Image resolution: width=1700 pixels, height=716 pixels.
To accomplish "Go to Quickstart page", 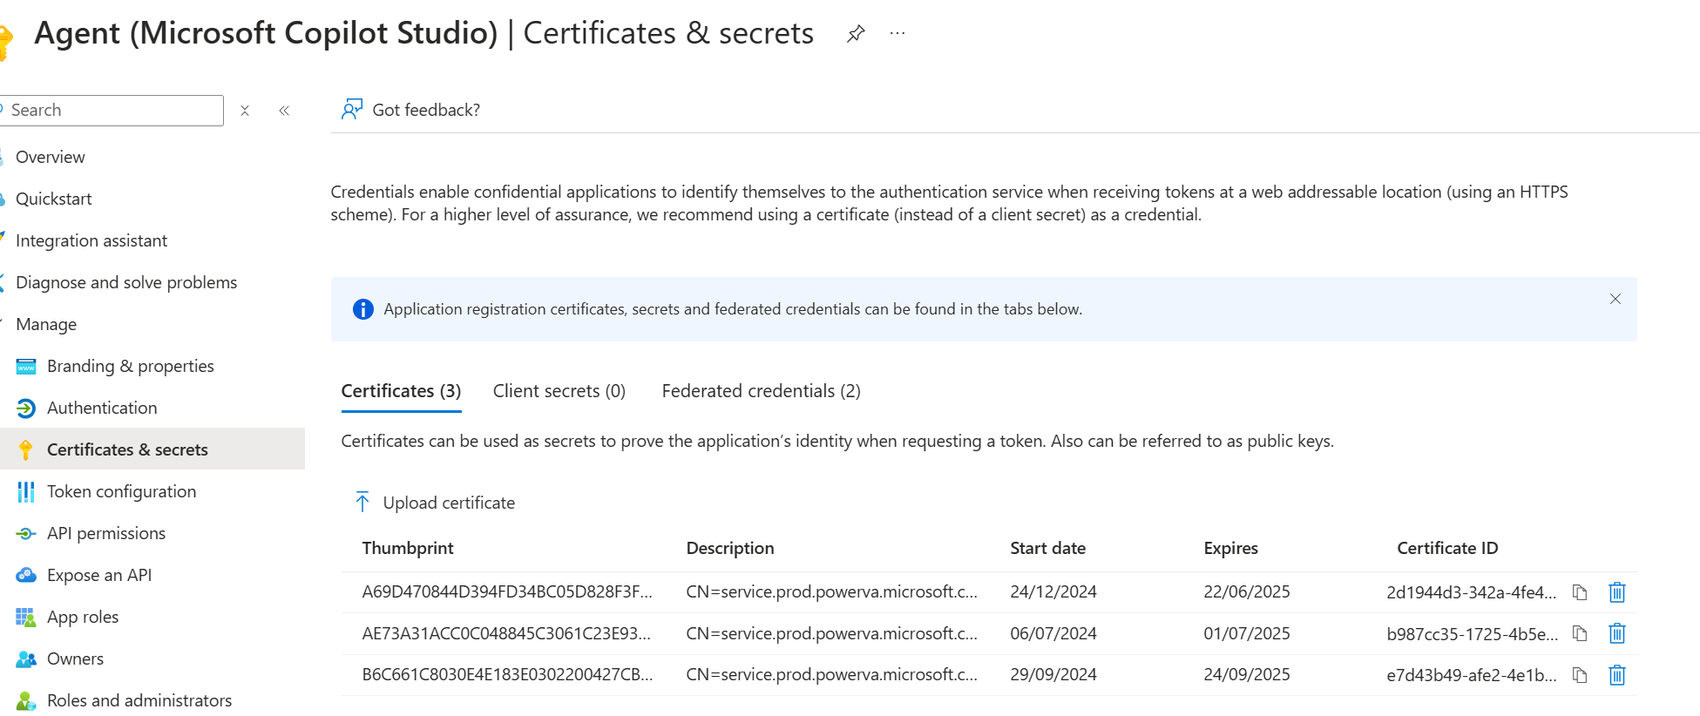I will (x=54, y=199).
